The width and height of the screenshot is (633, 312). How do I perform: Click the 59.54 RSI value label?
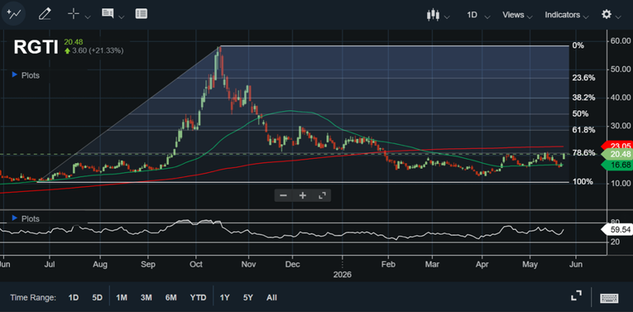pyautogui.click(x=617, y=230)
